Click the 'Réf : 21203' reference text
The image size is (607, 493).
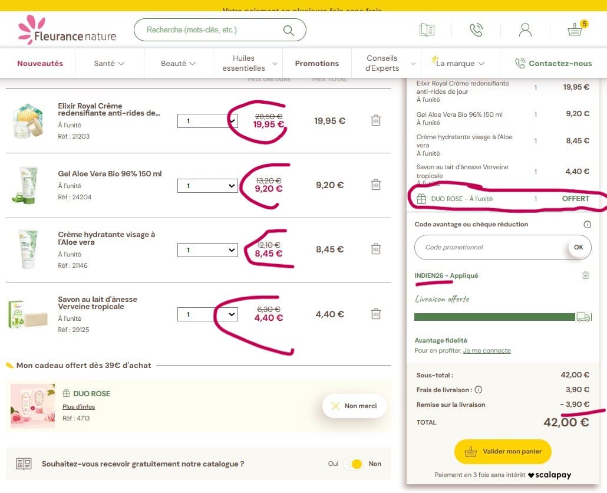[74, 136]
